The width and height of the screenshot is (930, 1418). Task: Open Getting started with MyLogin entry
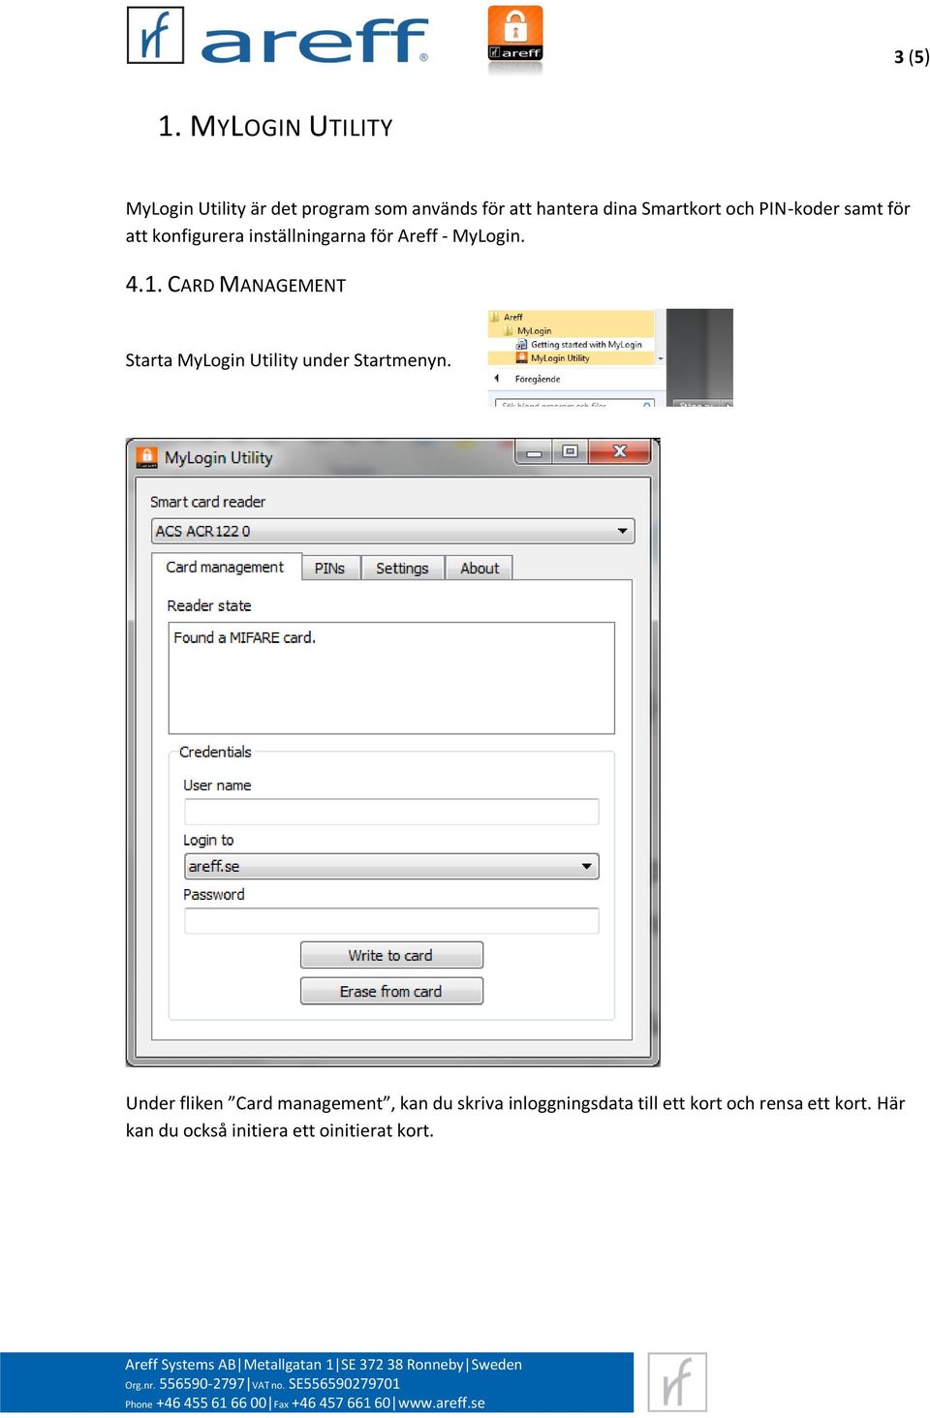pos(585,344)
